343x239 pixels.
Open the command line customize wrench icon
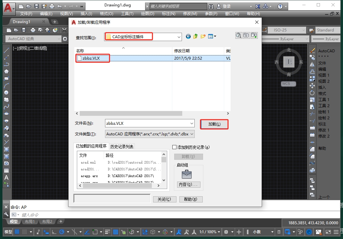(x=6, y=215)
